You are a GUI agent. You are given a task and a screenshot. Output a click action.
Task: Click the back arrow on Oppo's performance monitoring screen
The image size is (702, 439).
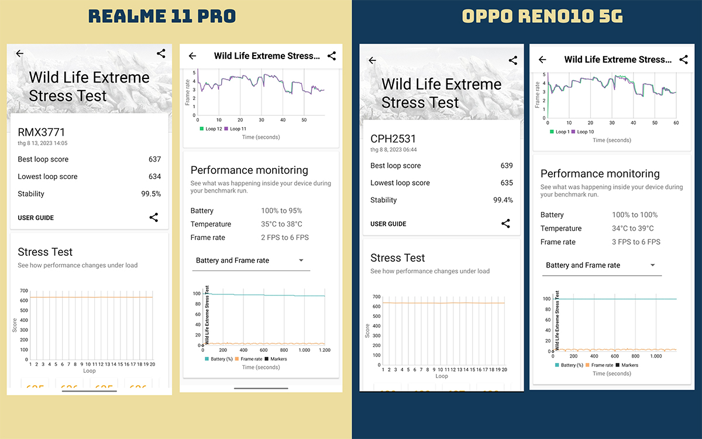tap(542, 59)
